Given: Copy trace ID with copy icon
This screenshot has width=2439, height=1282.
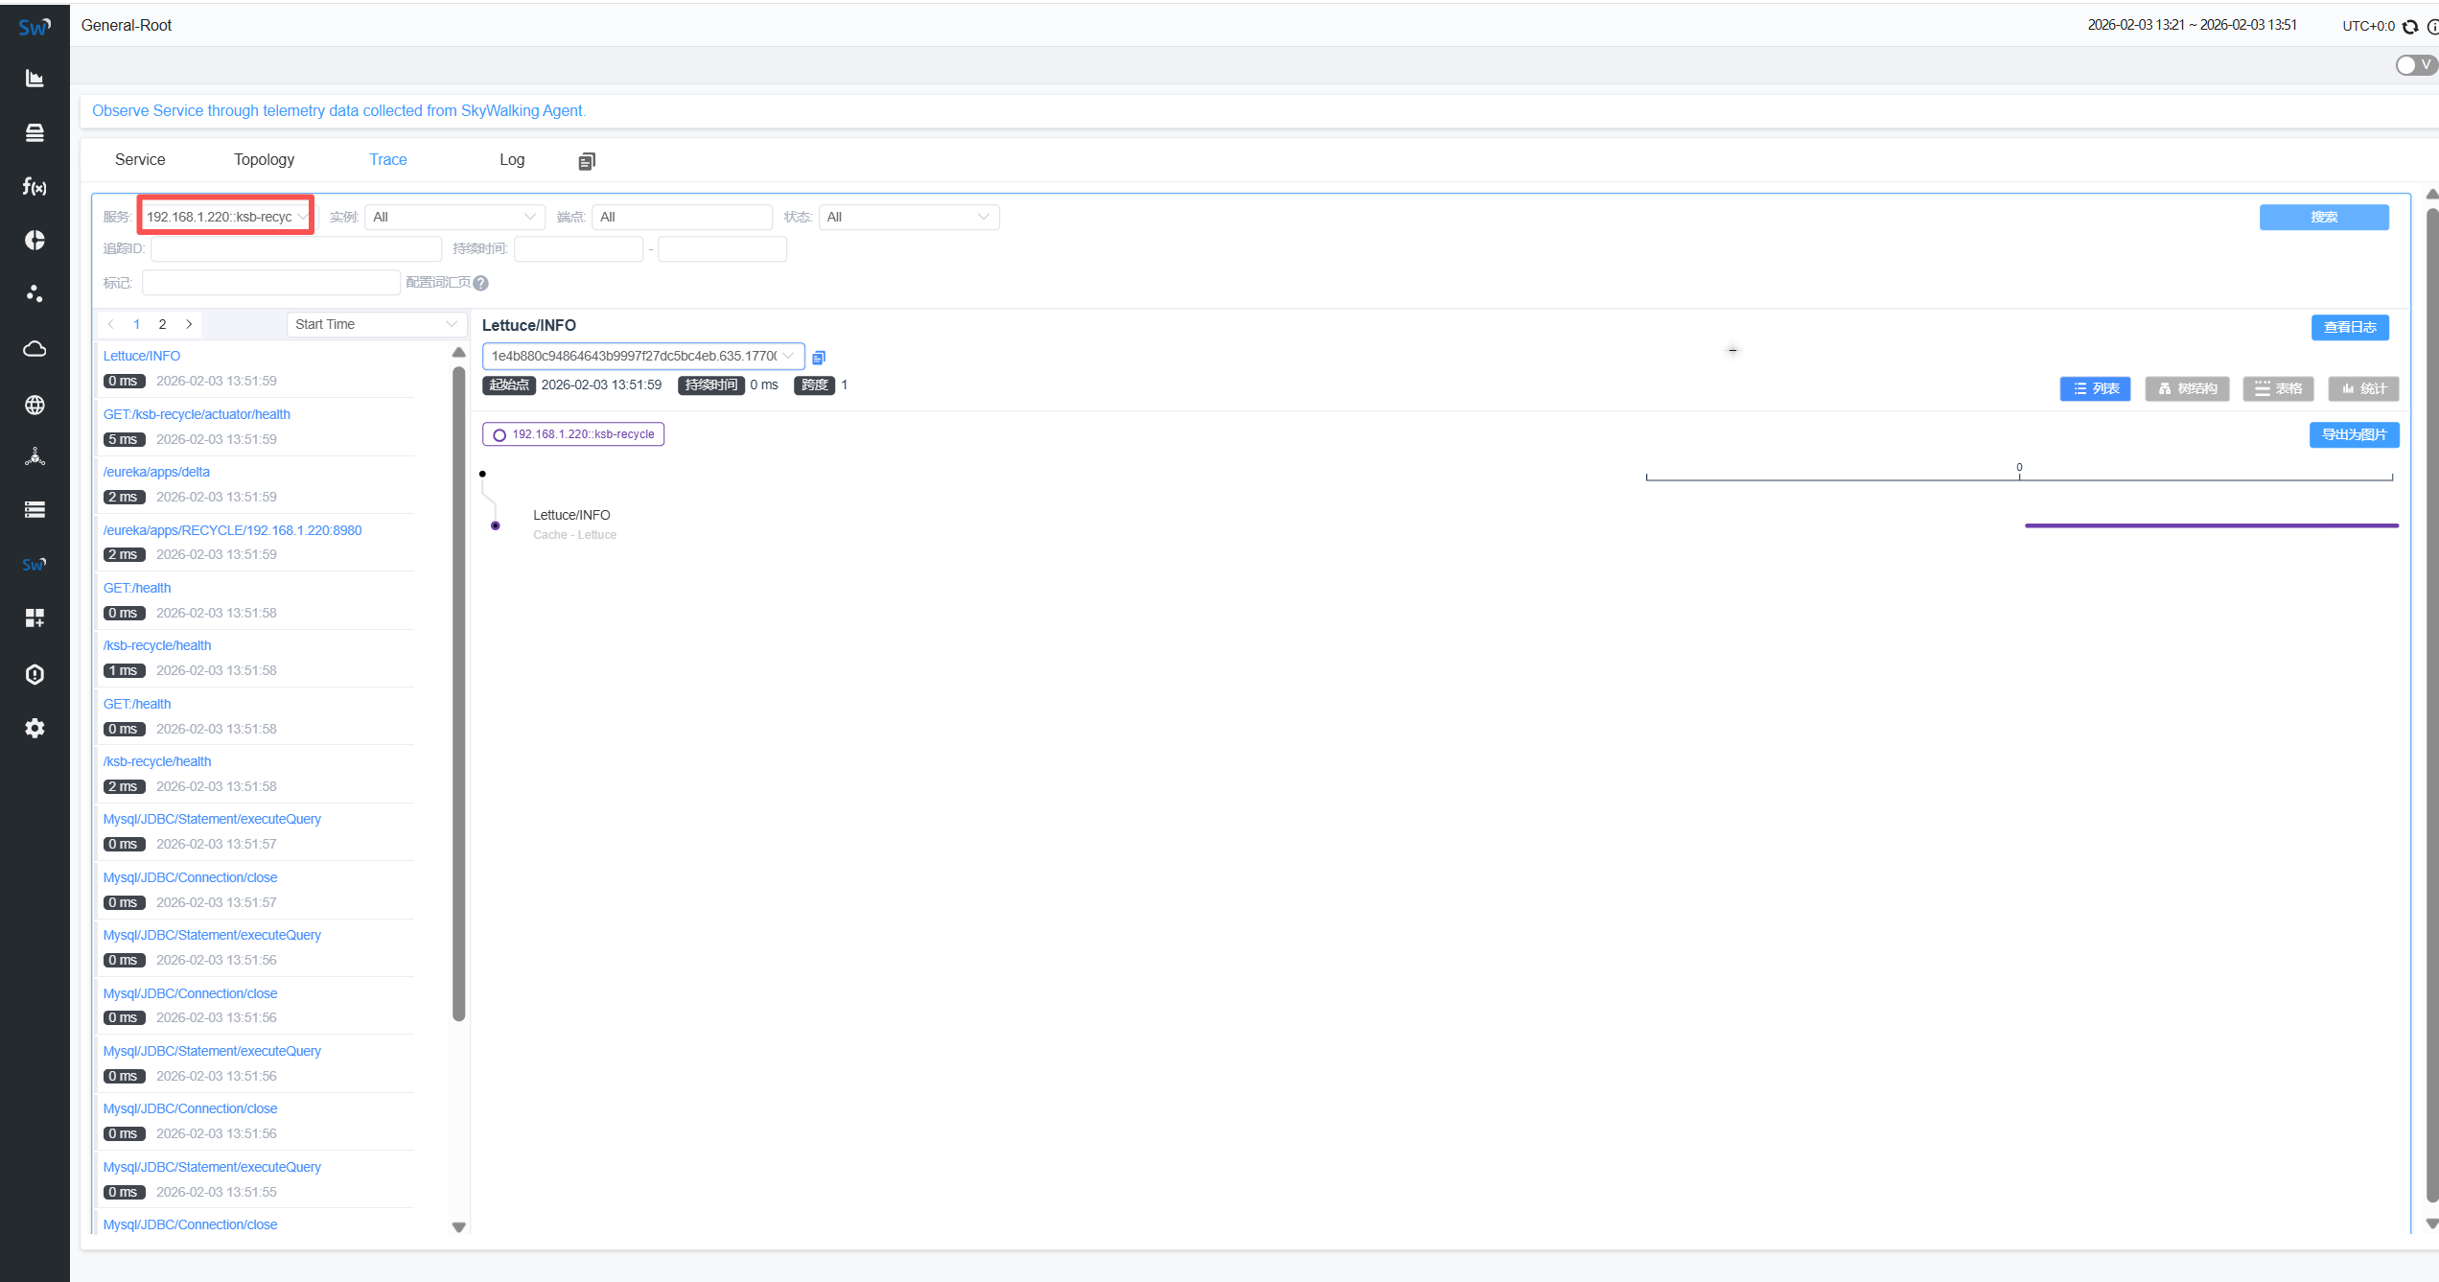Looking at the screenshot, I should pyautogui.click(x=818, y=358).
